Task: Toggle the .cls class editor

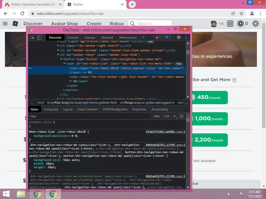Action: tap(166, 116)
